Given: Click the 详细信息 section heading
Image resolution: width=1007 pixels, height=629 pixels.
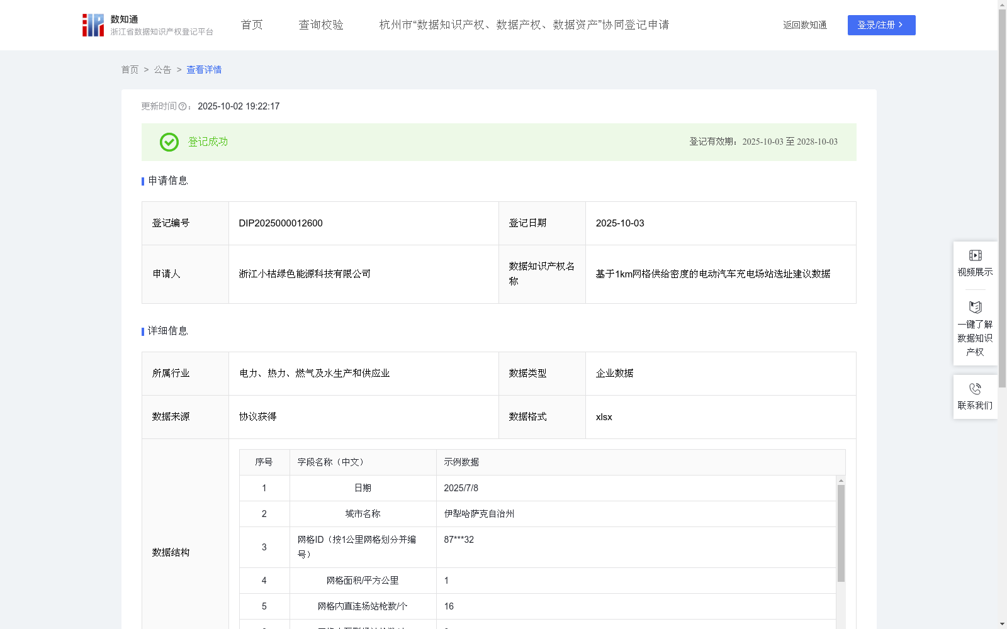Looking at the screenshot, I should click(167, 331).
